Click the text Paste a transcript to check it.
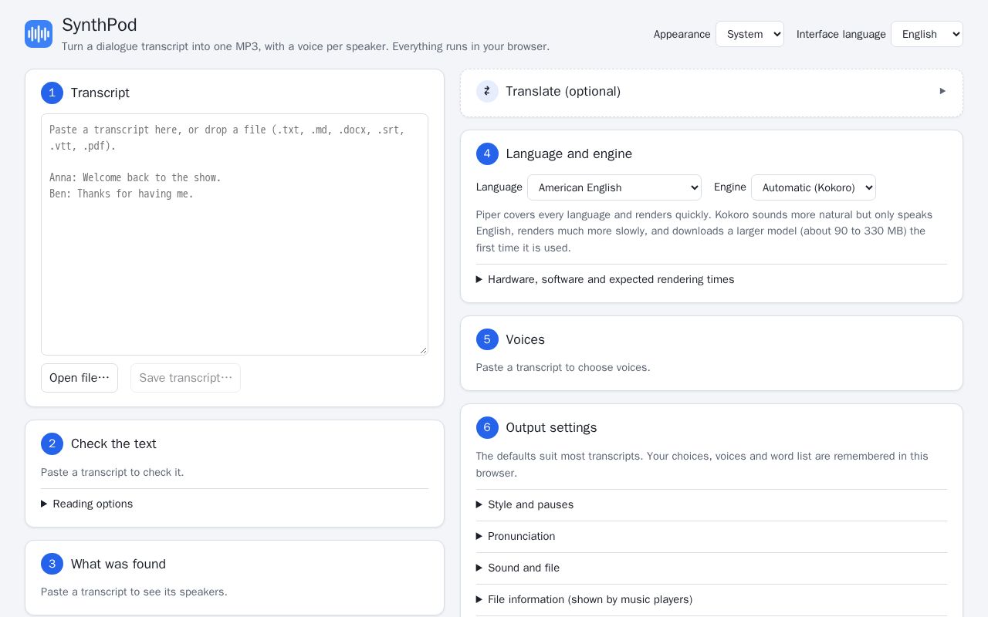Image resolution: width=988 pixels, height=617 pixels. pyautogui.click(x=113, y=472)
